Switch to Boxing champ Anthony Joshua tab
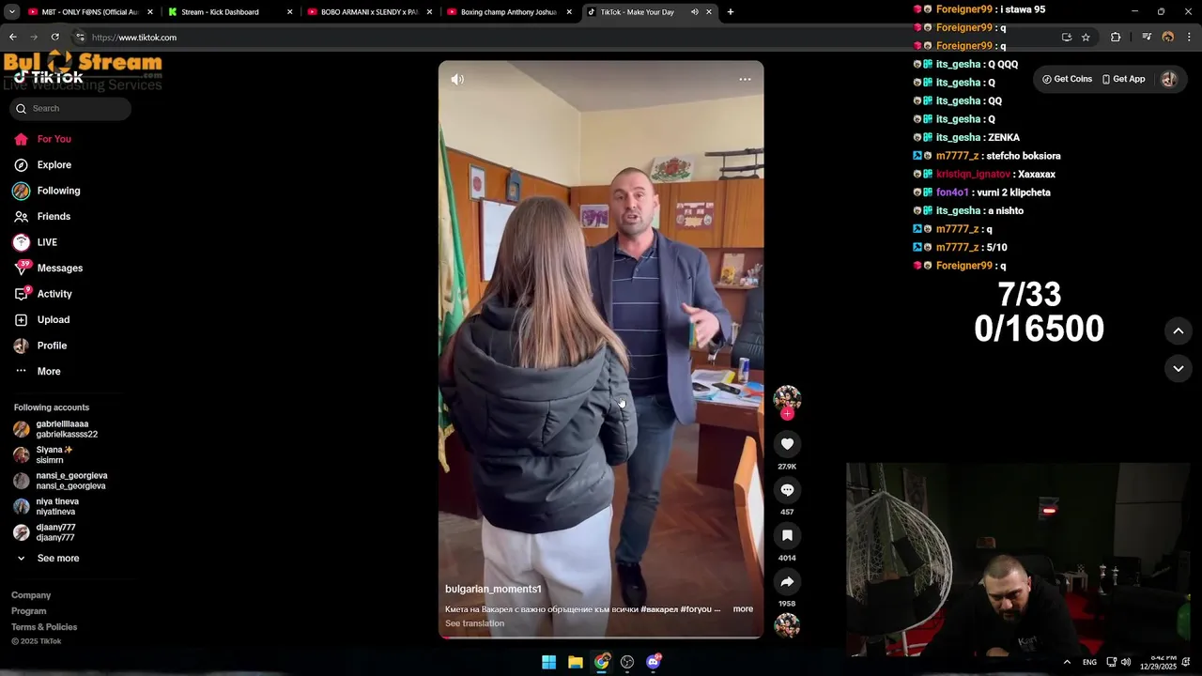Screen dimensions: 1202x676 click(x=507, y=12)
